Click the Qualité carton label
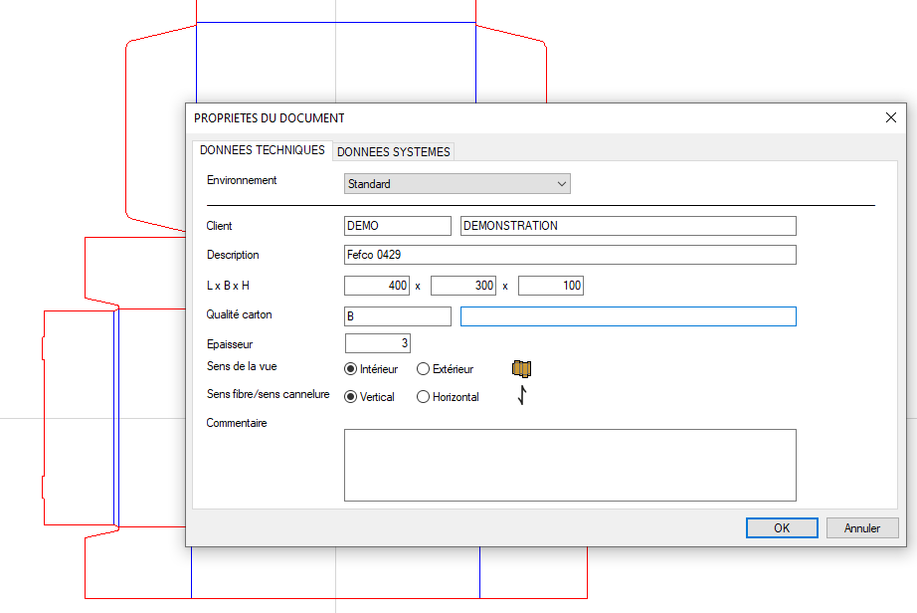The image size is (917, 613). click(239, 314)
